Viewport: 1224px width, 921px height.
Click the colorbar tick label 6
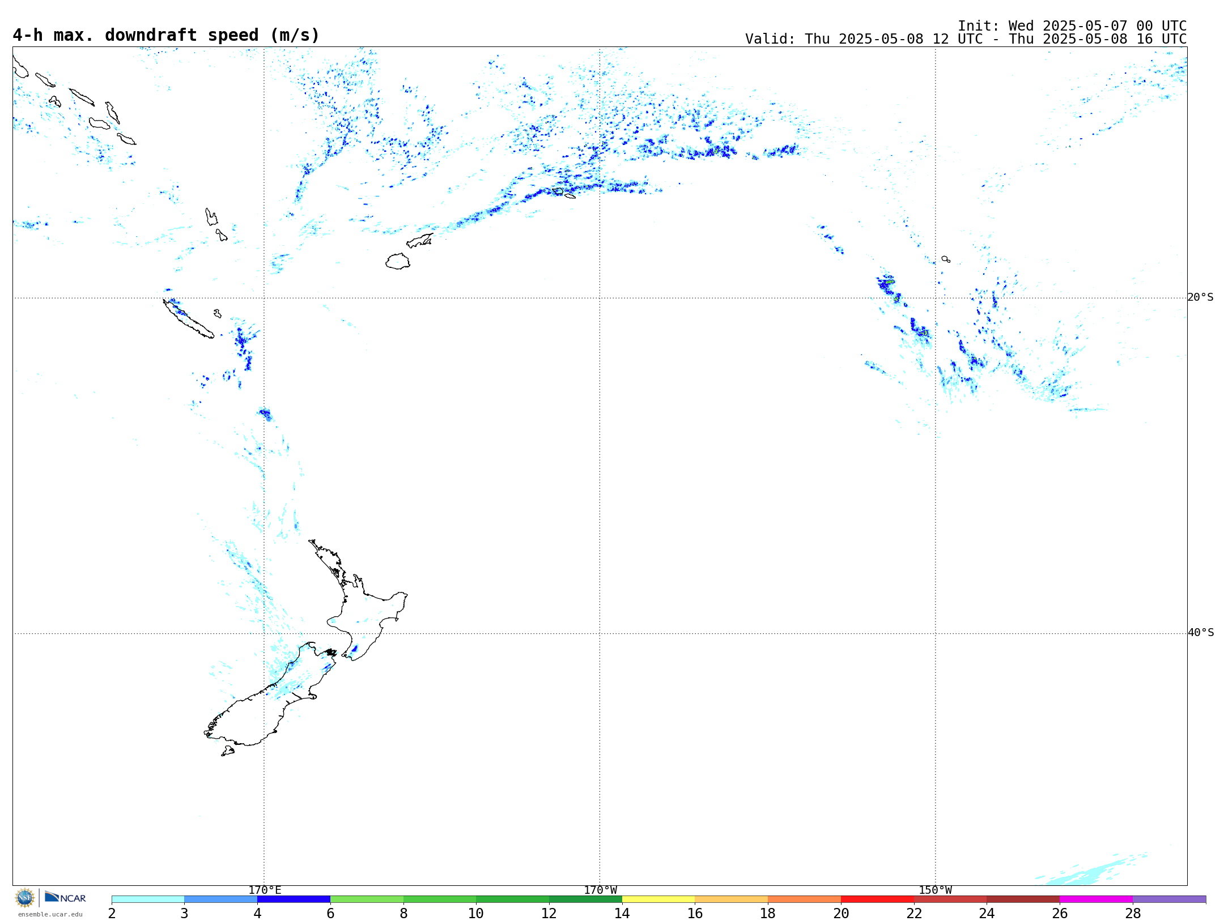pos(330,913)
